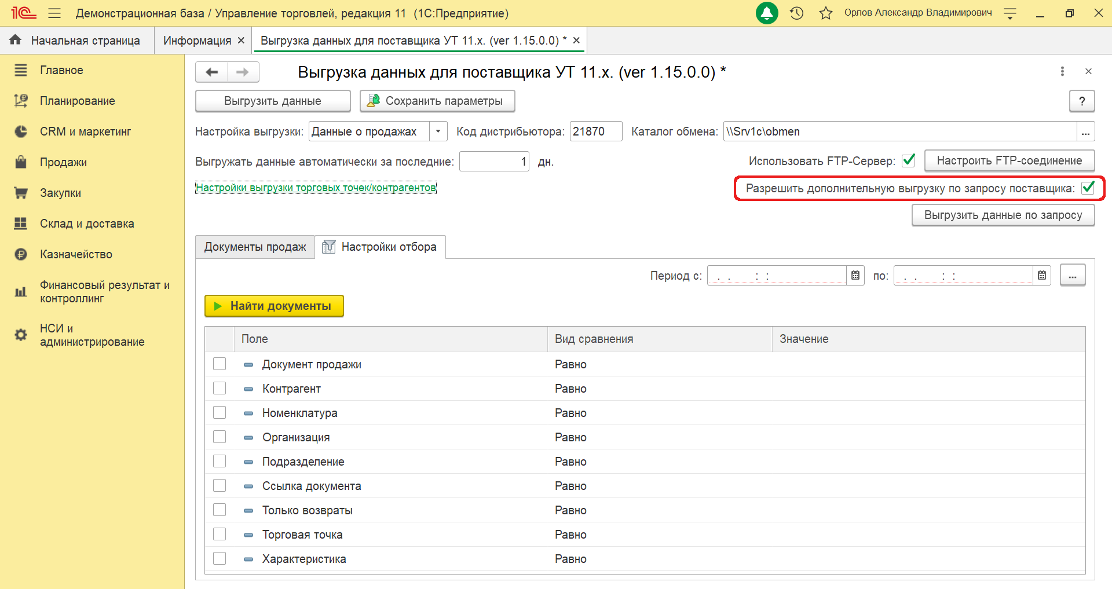The width and height of the screenshot is (1112, 589).
Task: Open the 1C main menu hamburger icon
Action: 54,13
